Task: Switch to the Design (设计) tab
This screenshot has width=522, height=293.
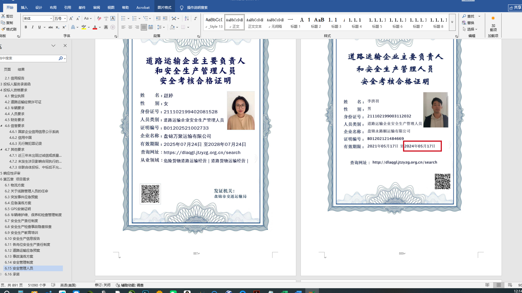Action: [39, 8]
